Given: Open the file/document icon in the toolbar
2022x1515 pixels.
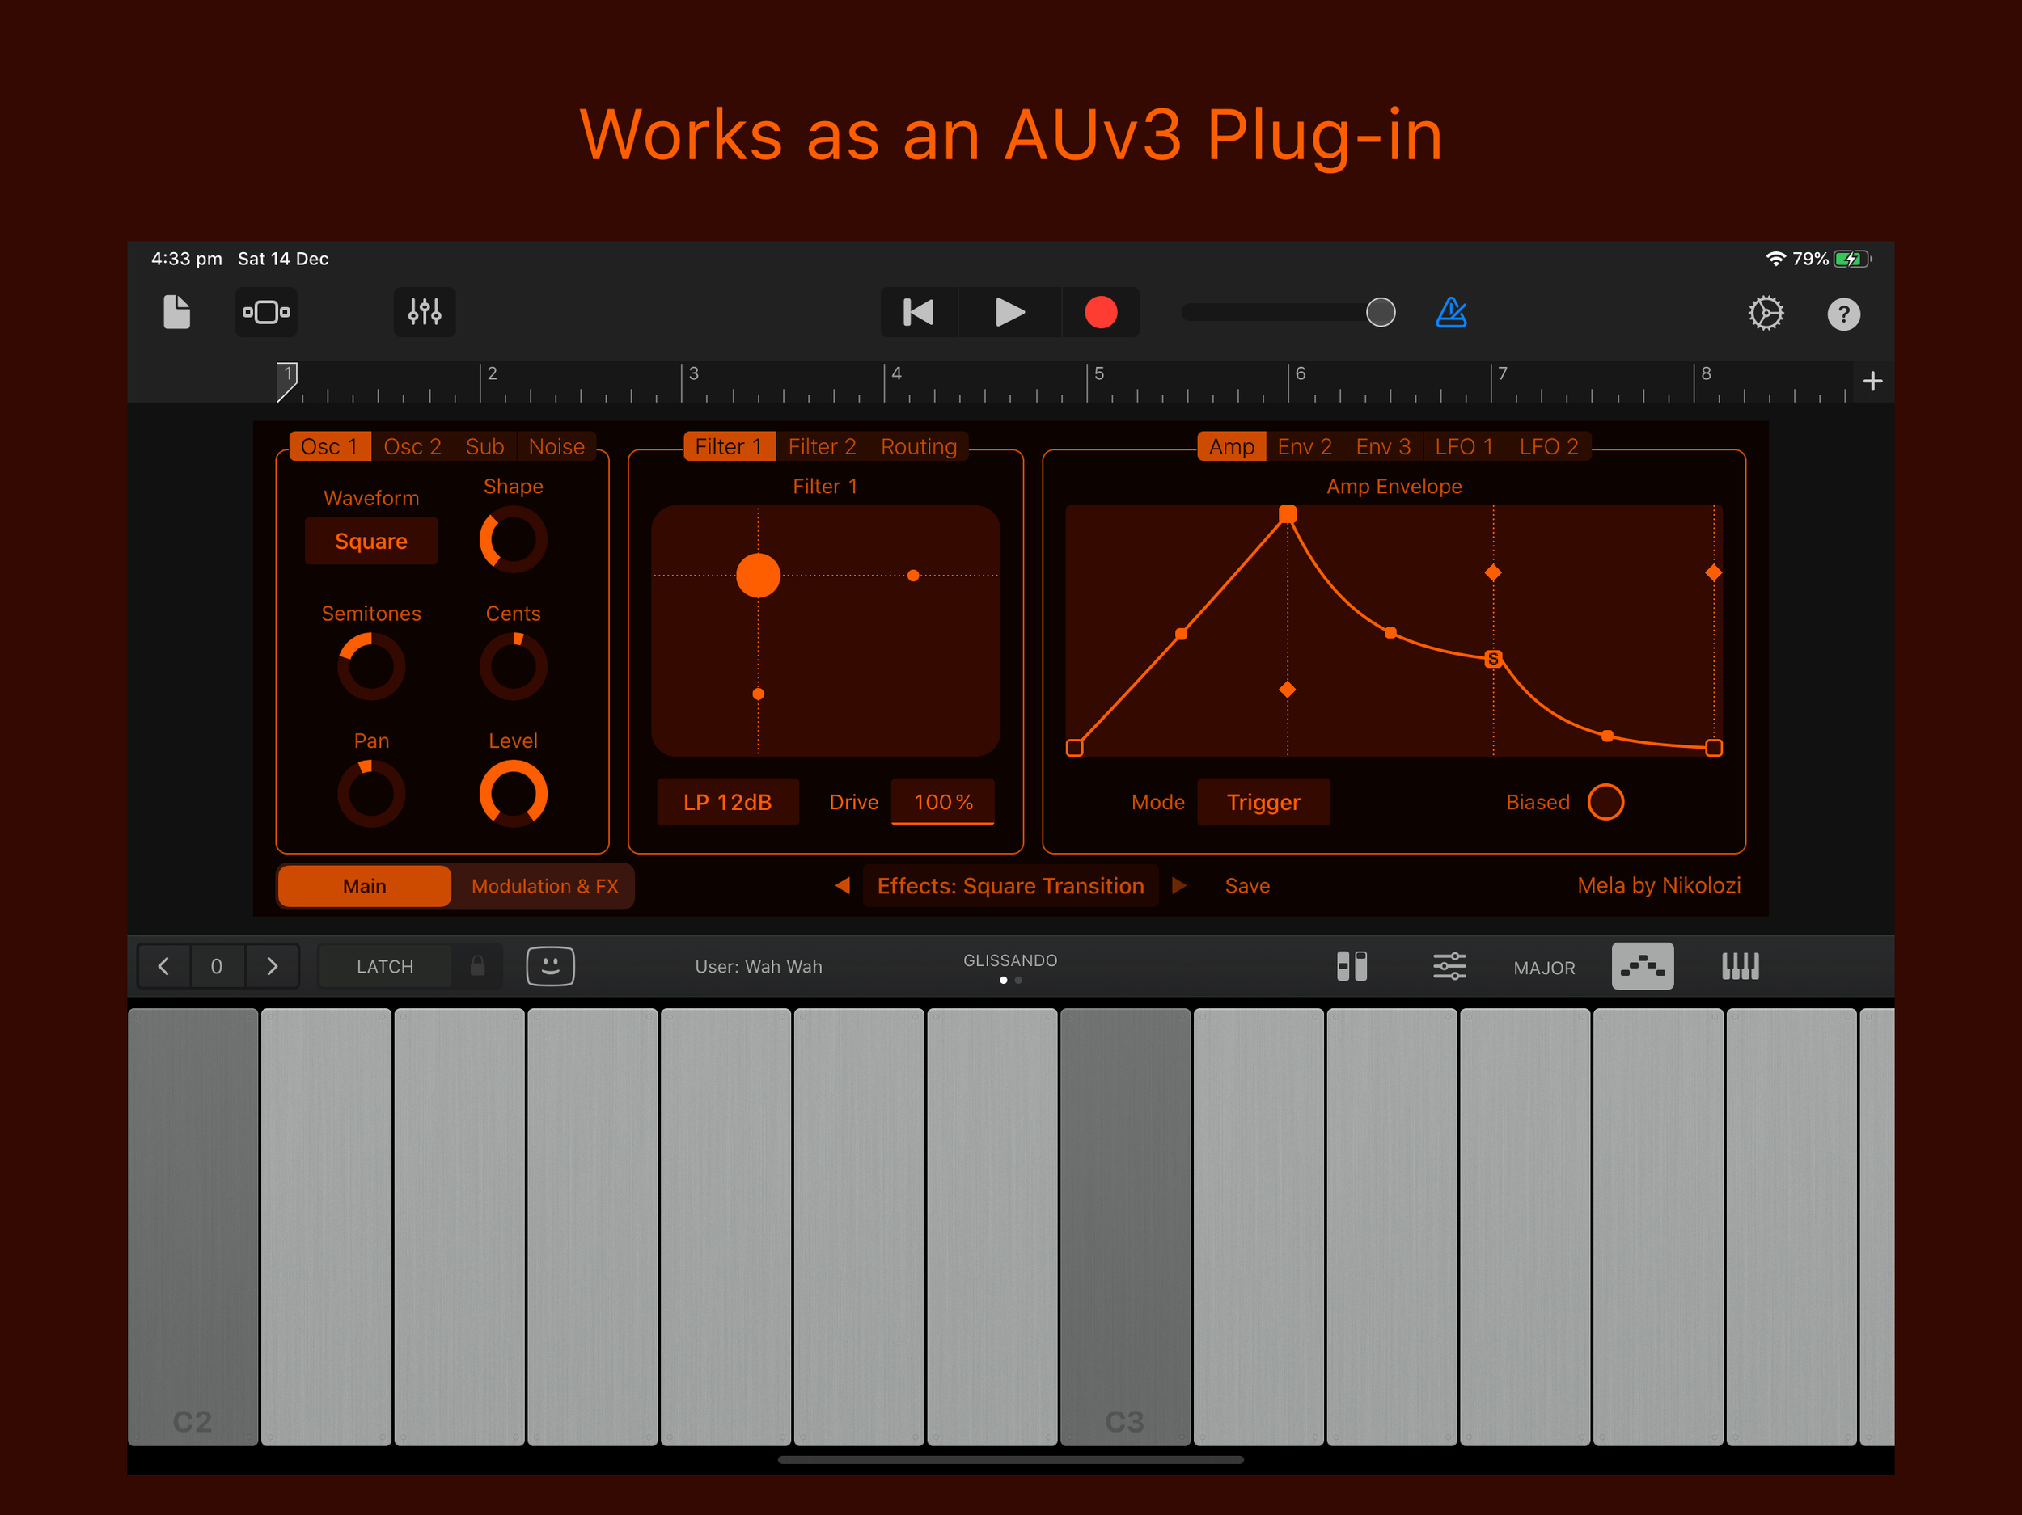Looking at the screenshot, I should click(x=176, y=313).
